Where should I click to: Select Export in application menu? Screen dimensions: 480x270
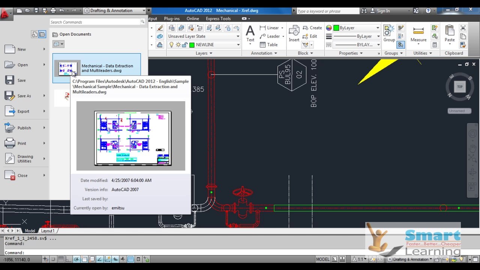tap(24, 111)
